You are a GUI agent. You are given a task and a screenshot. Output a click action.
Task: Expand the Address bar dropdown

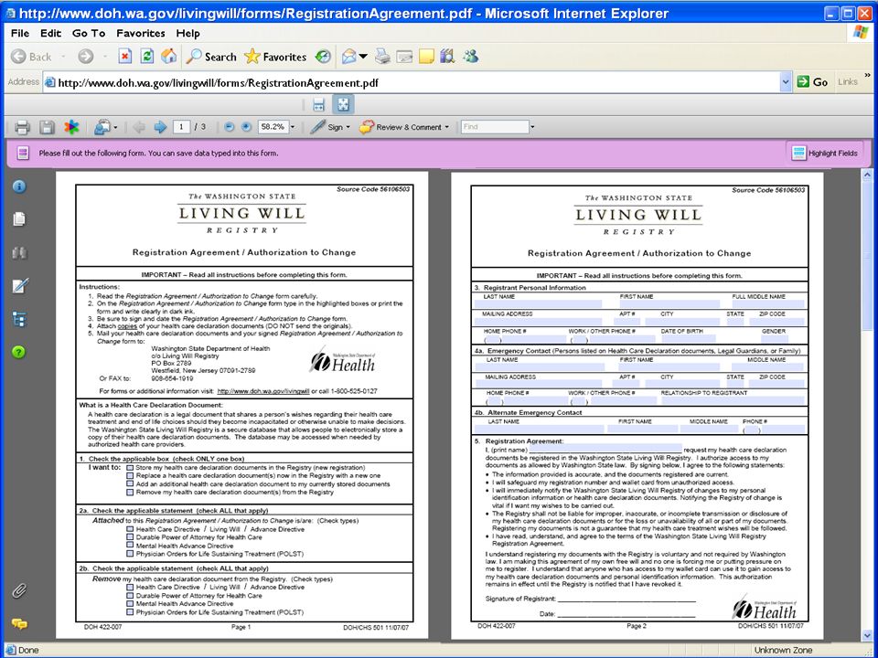pos(785,82)
